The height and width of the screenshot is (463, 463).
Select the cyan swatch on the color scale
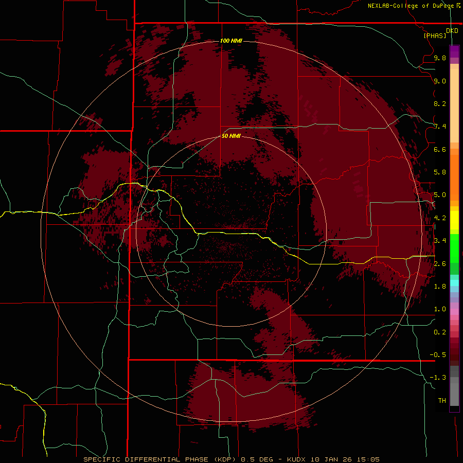coord(454,282)
